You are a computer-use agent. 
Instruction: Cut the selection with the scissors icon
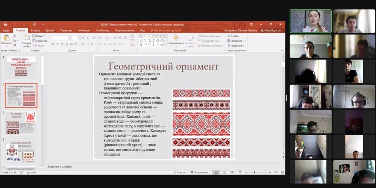pos(14,36)
